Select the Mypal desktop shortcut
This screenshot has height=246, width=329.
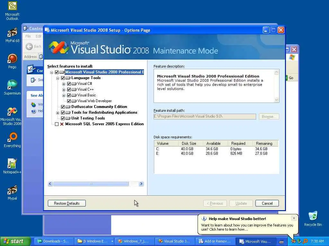(x=12, y=193)
